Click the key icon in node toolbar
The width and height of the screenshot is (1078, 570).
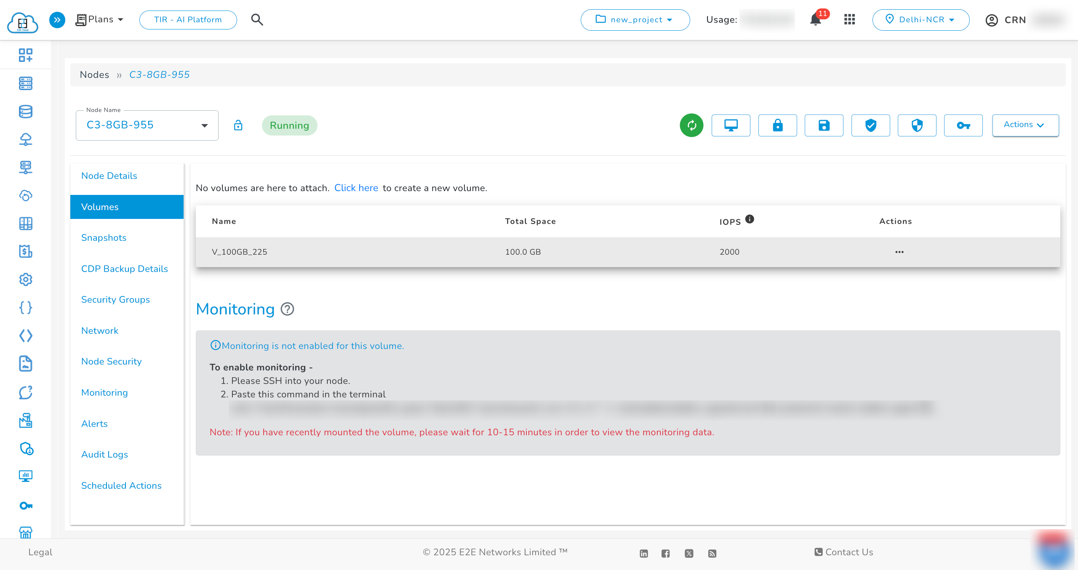[963, 125]
